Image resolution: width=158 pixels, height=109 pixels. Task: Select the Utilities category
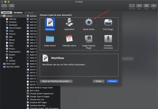tap(12, 61)
